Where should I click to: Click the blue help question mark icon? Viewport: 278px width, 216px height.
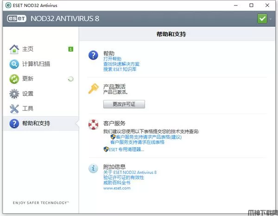(94, 56)
